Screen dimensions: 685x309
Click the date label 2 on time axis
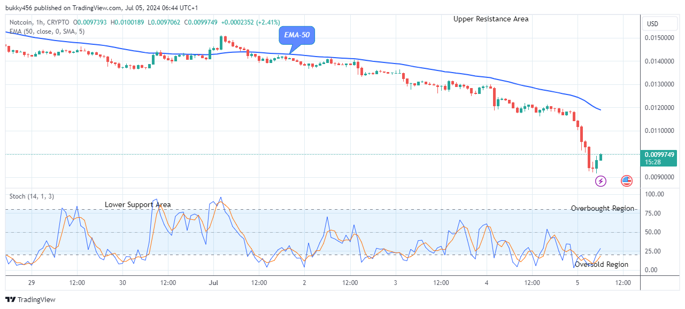(304, 282)
